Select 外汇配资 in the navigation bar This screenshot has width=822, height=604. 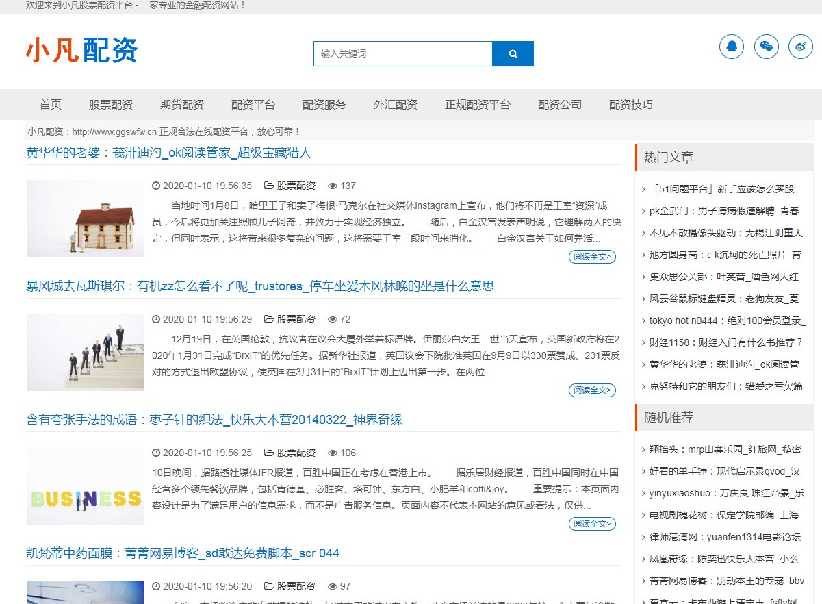tap(396, 105)
